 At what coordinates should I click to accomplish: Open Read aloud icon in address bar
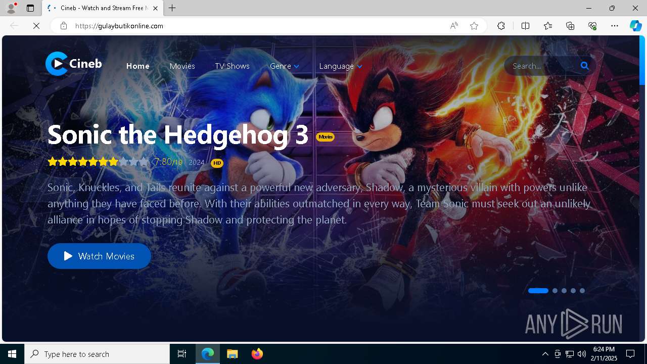(x=454, y=26)
